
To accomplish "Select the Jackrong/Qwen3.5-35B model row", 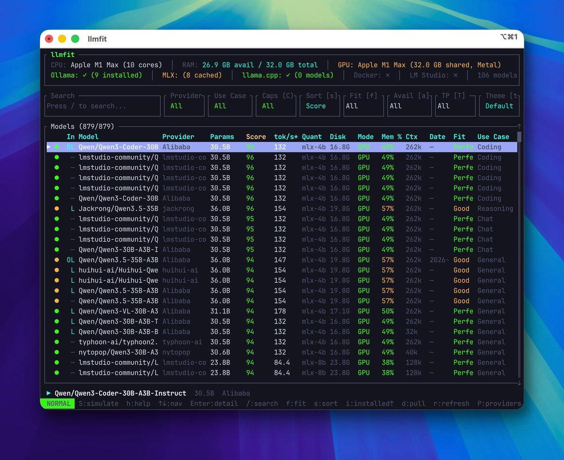I will (282, 208).
